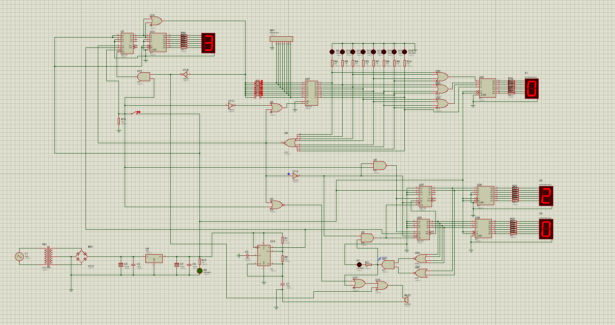Select the U31 OR gate
Viewport: 615px width, 325px height.
pos(442,89)
